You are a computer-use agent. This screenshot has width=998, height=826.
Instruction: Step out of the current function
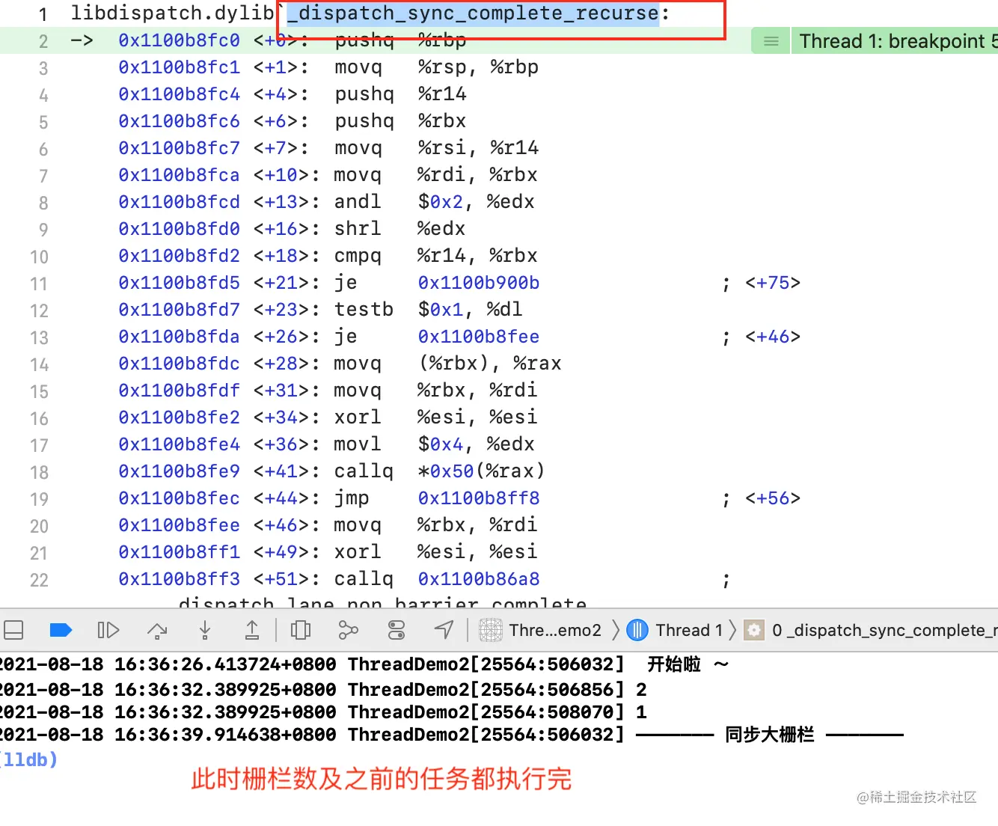pyautogui.click(x=252, y=631)
